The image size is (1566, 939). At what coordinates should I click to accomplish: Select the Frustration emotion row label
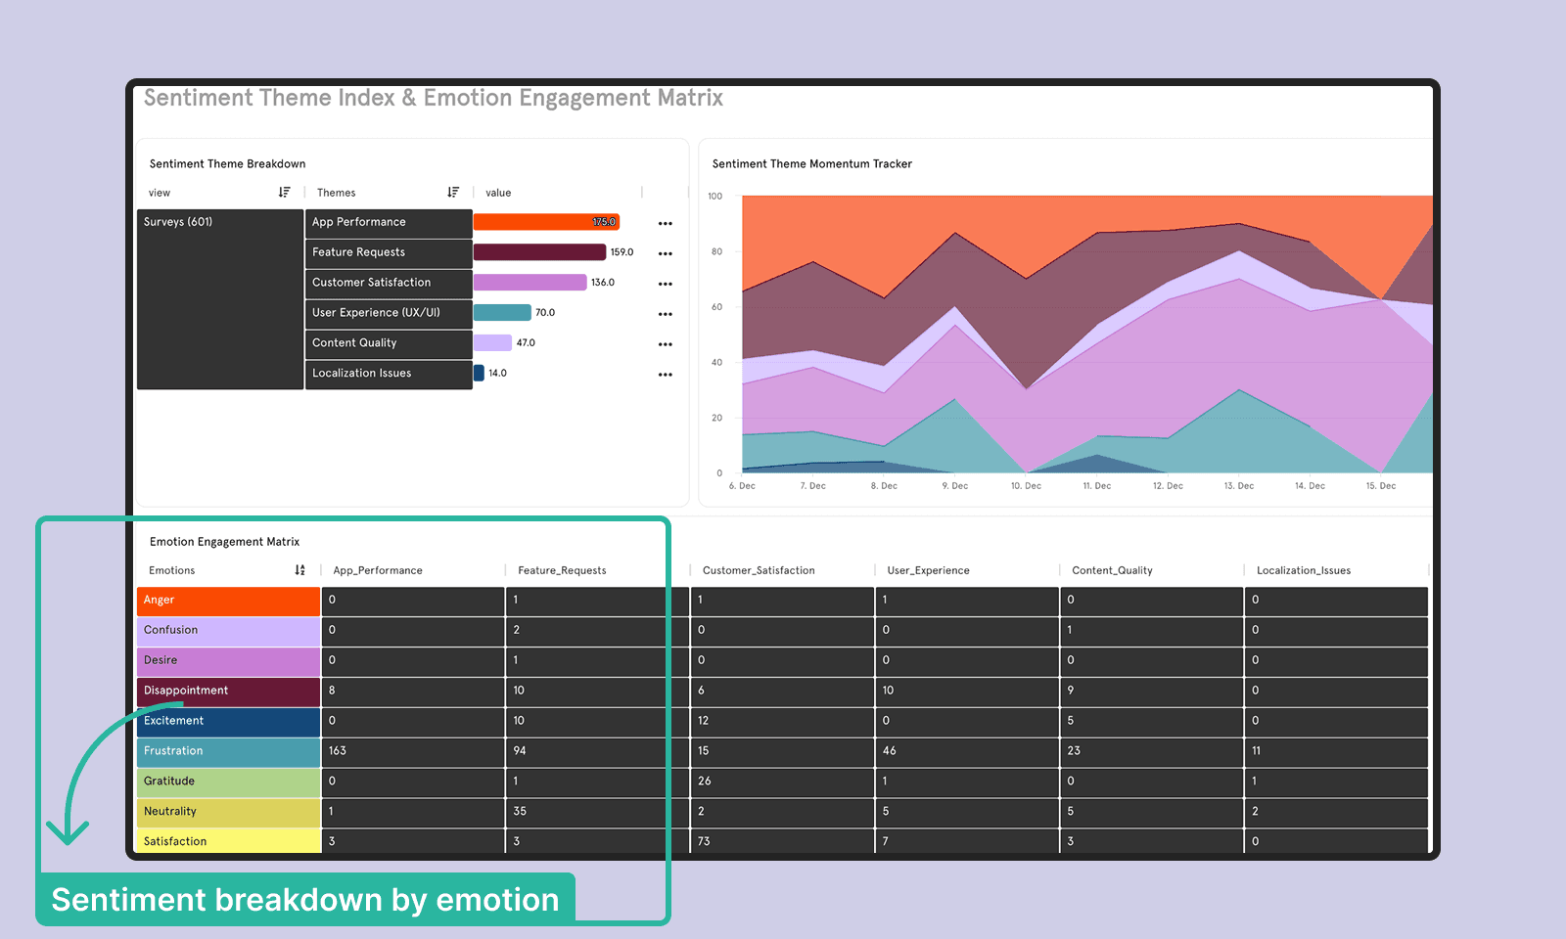point(228,751)
